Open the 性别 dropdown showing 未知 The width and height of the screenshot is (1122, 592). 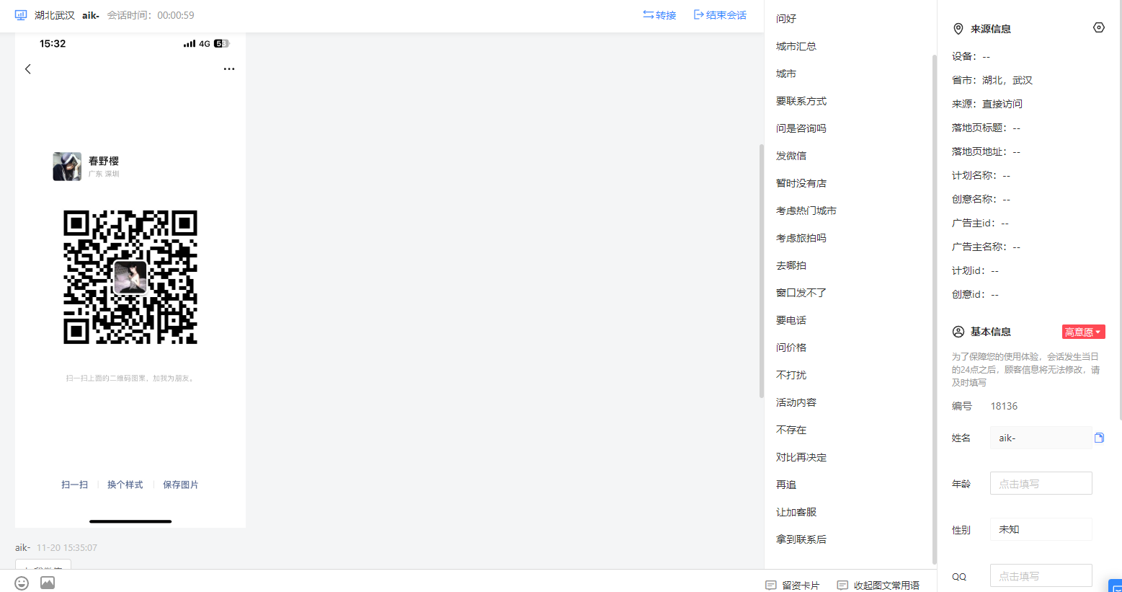coord(1041,529)
